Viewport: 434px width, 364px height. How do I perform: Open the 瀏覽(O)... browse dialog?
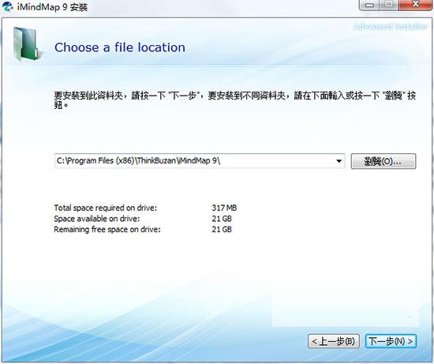tap(383, 161)
